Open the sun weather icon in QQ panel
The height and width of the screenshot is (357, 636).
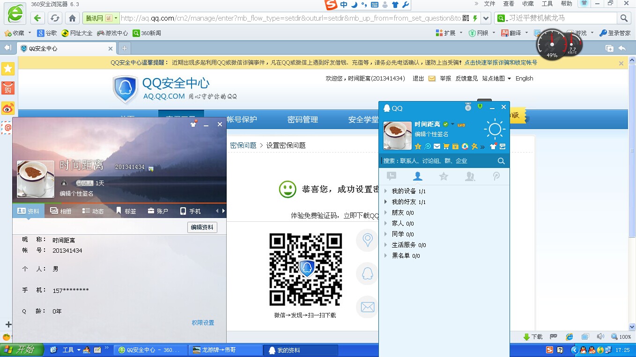(495, 130)
